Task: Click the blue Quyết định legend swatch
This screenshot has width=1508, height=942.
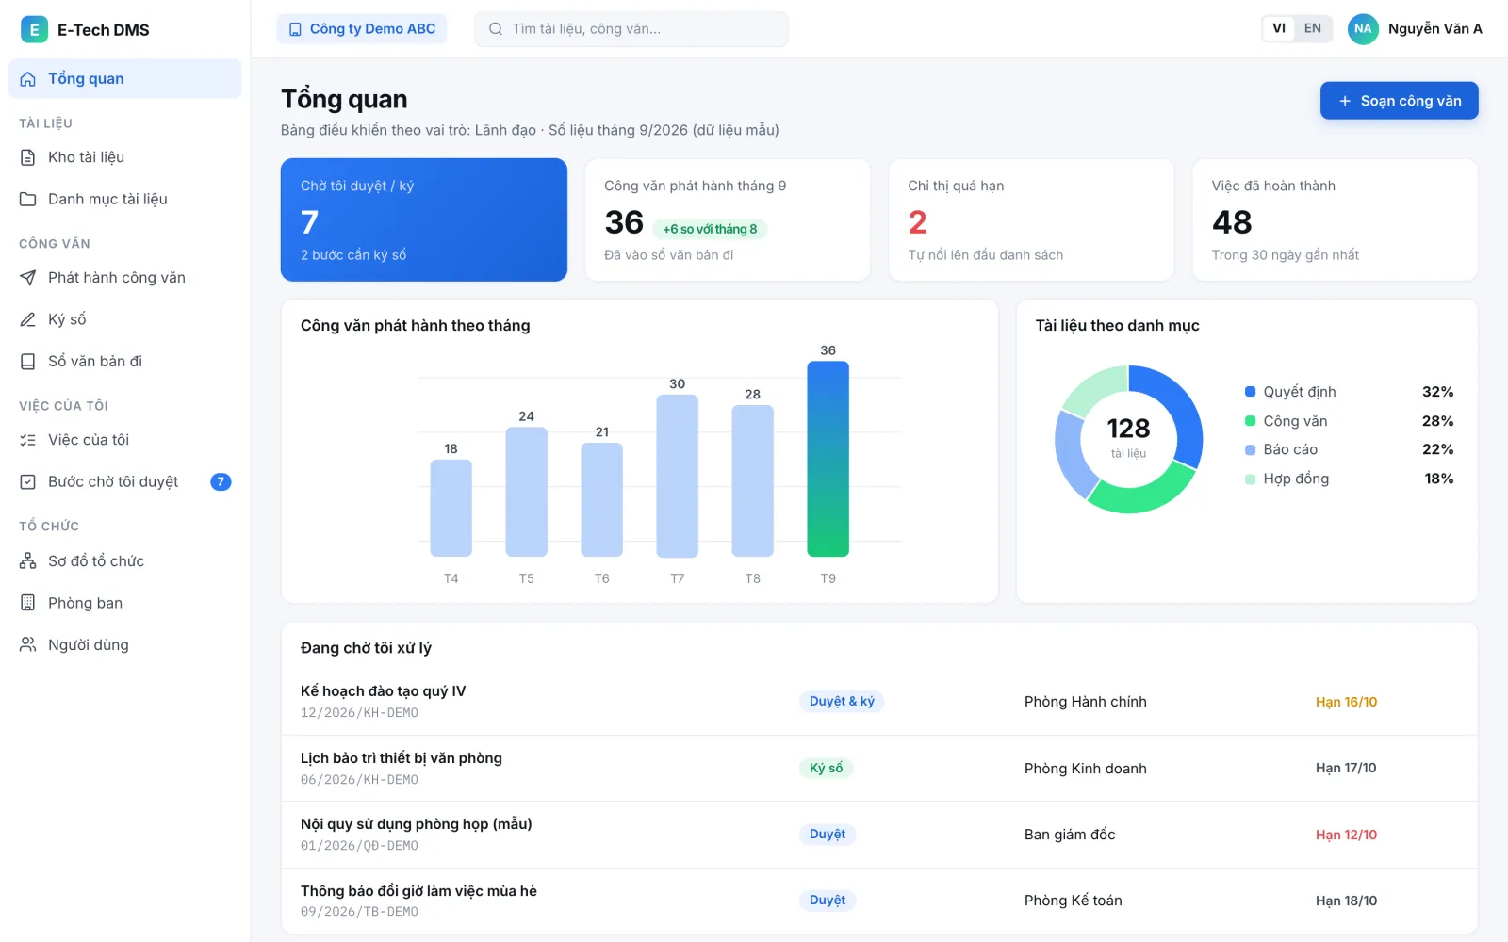Action: pyautogui.click(x=1251, y=392)
